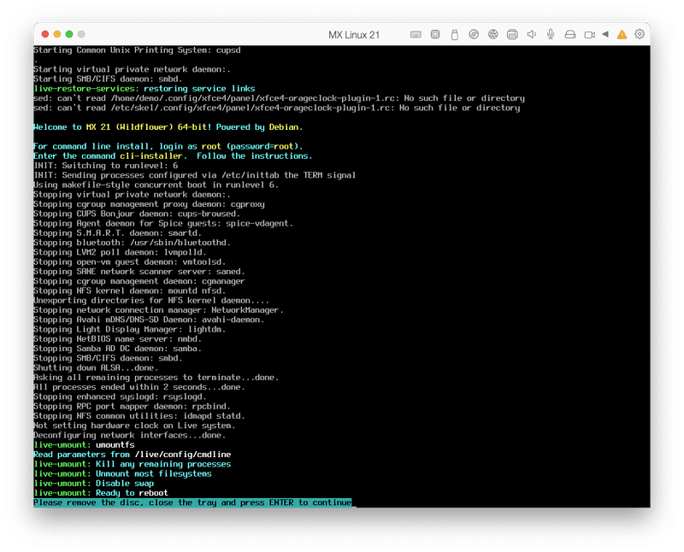
Task: Click 'Stopping bluetooth: /usr/sbin/bluetoothd' line
Action: pos(133,243)
